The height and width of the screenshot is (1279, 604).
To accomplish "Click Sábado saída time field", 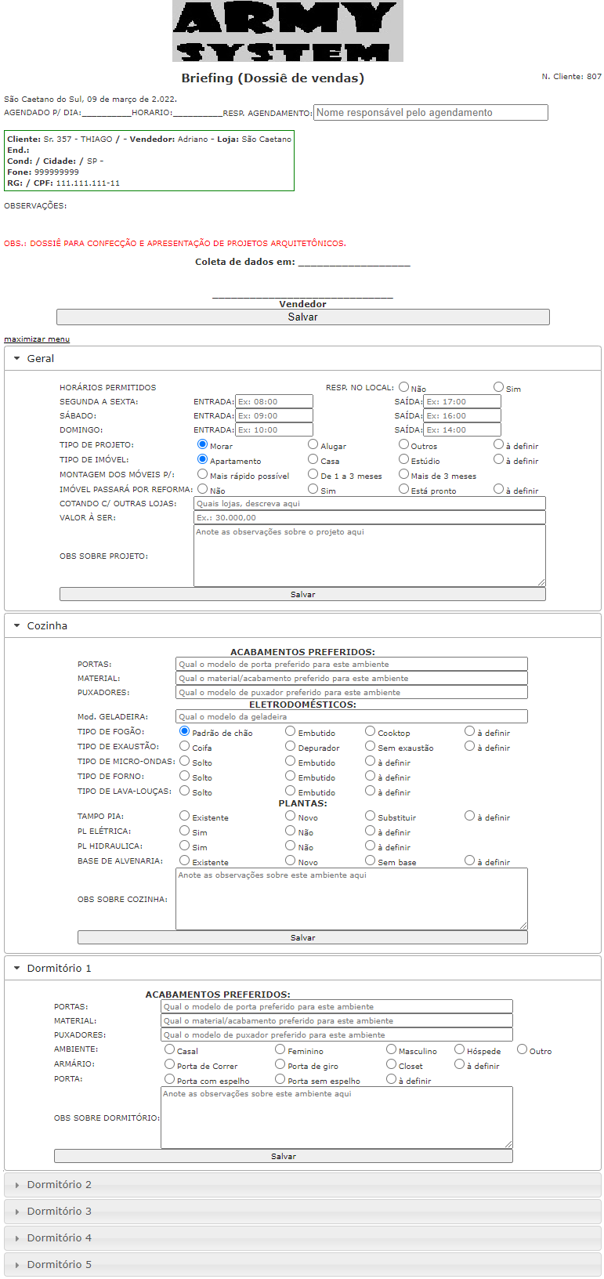I will pyautogui.click(x=462, y=415).
